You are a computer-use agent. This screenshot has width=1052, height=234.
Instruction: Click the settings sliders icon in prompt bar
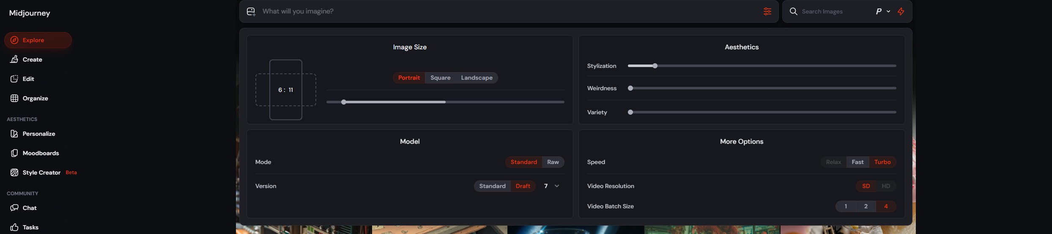pos(767,11)
